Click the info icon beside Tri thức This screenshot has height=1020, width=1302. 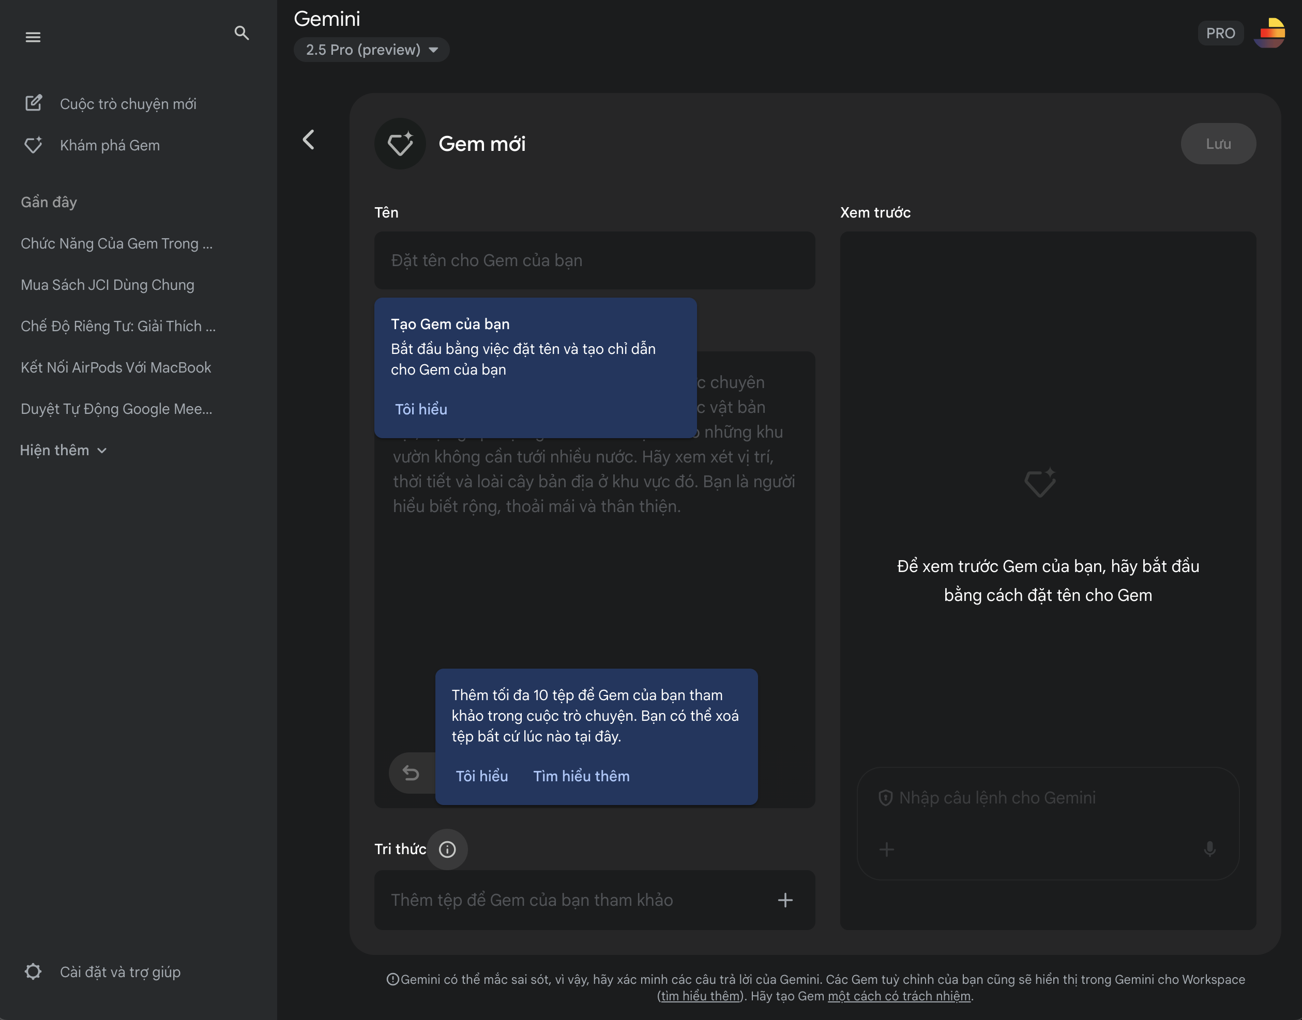tap(448, 849)
